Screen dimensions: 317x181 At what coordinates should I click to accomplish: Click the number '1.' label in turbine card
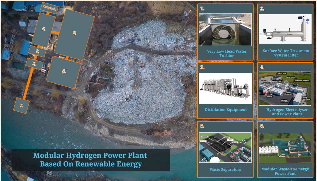tap(202, 9)
